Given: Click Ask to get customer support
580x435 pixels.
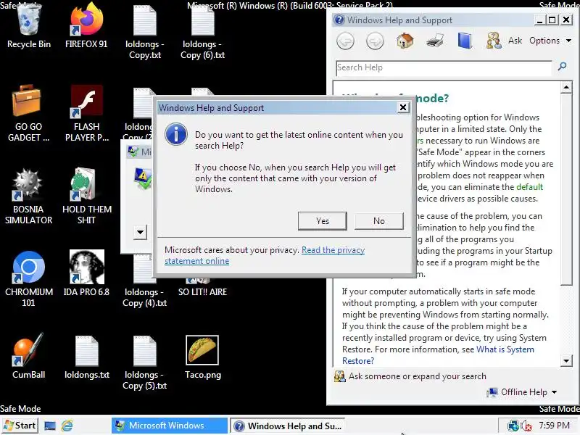Looking at the screenshot, I should [504, 41].
